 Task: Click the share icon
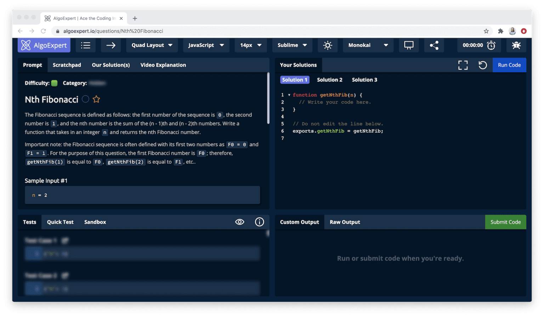pyautogui.click(x=434, y=45)
